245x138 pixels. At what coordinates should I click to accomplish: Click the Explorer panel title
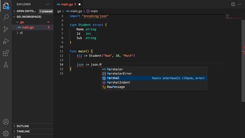pos(24,4)
